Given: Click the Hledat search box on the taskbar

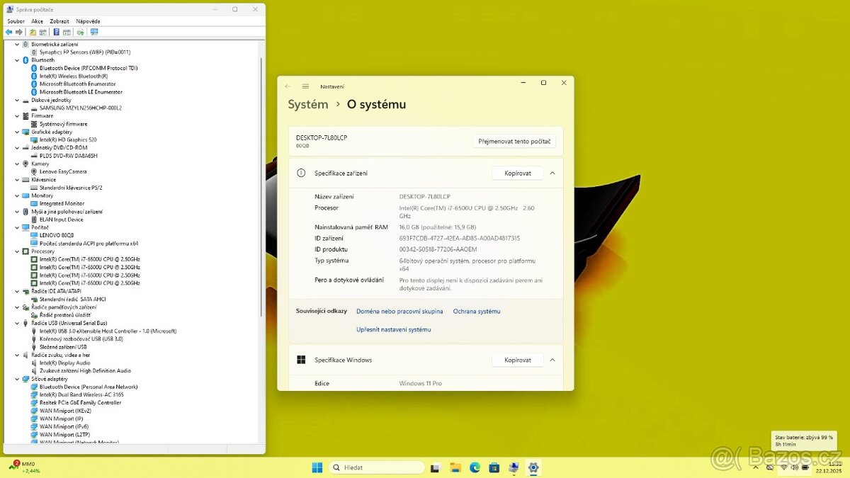Looking at the screenshot, I should coord(375,467).
